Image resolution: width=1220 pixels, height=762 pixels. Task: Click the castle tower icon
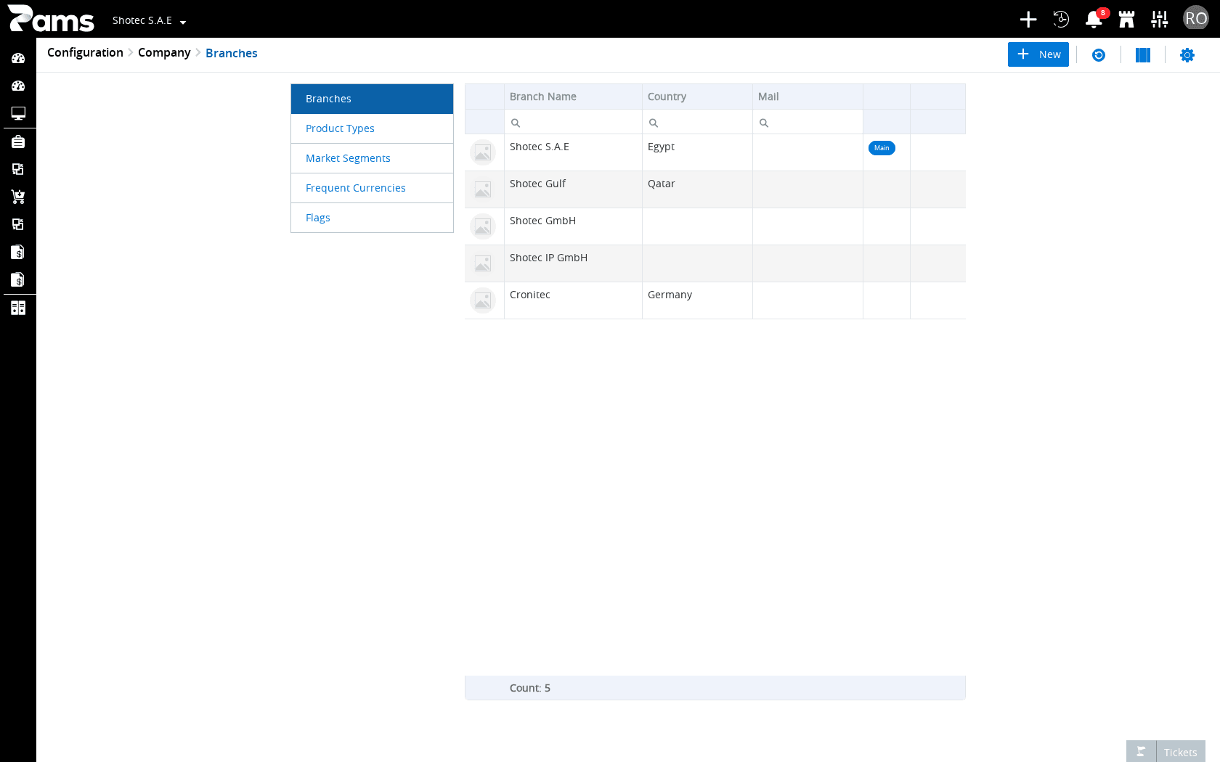1127,19
